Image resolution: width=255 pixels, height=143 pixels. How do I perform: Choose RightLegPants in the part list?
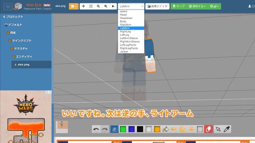(131, 48)
